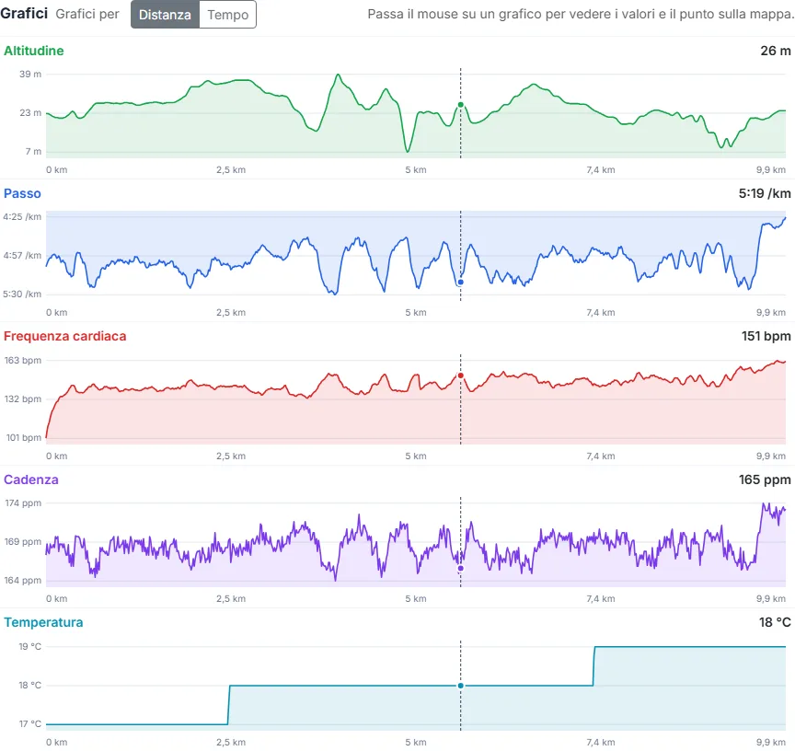Click the "Grafici" section heading
This screenshot has width=795, height=751.
click(24, 13)
